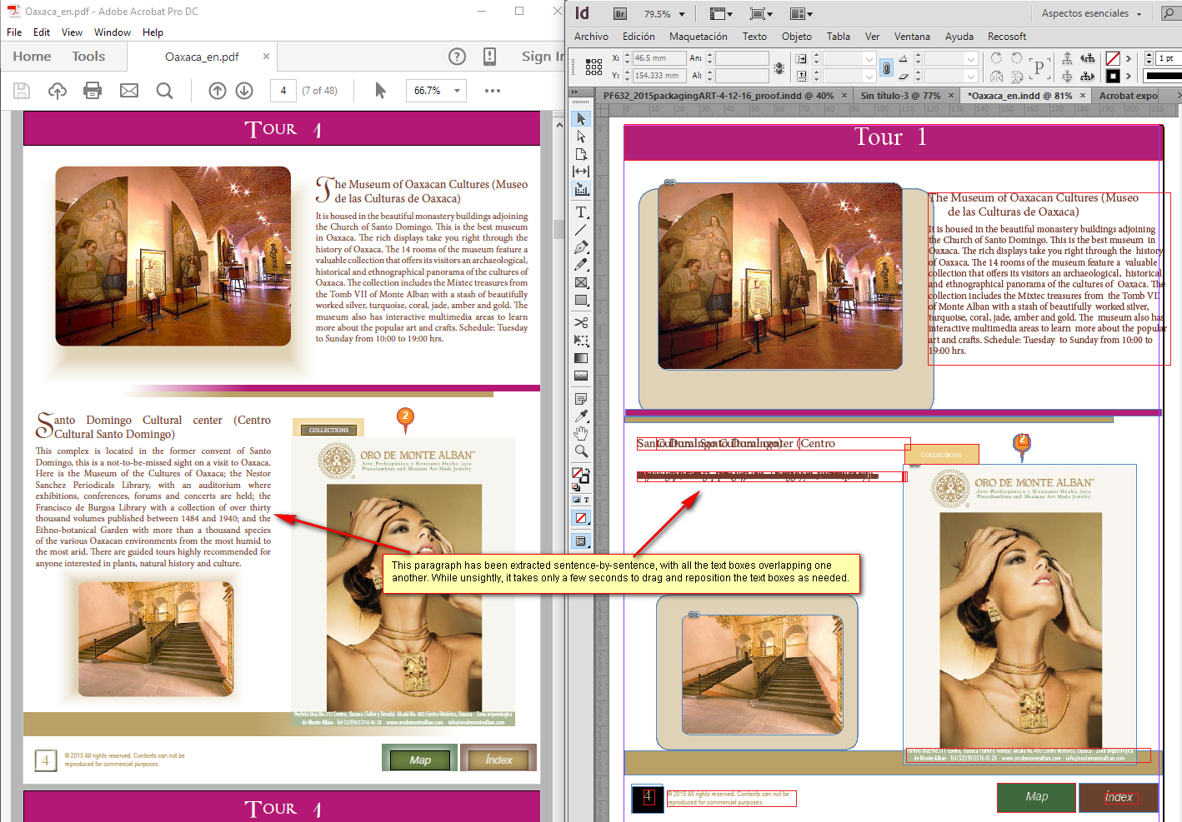Go to next page arrow in Acrobat
This screenshot has height=822, width=1182.
click(244, 91)
